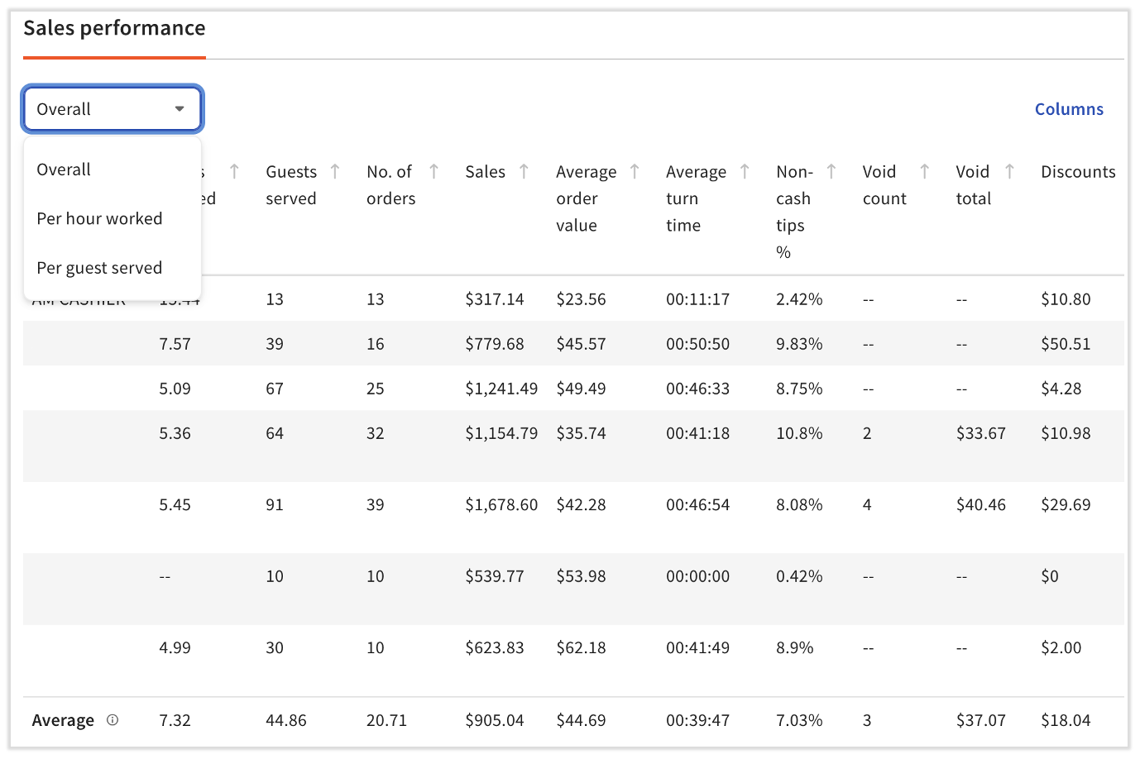
Task: Choose Overall in the open dropdown list
Action: click(x=62, y=169)
